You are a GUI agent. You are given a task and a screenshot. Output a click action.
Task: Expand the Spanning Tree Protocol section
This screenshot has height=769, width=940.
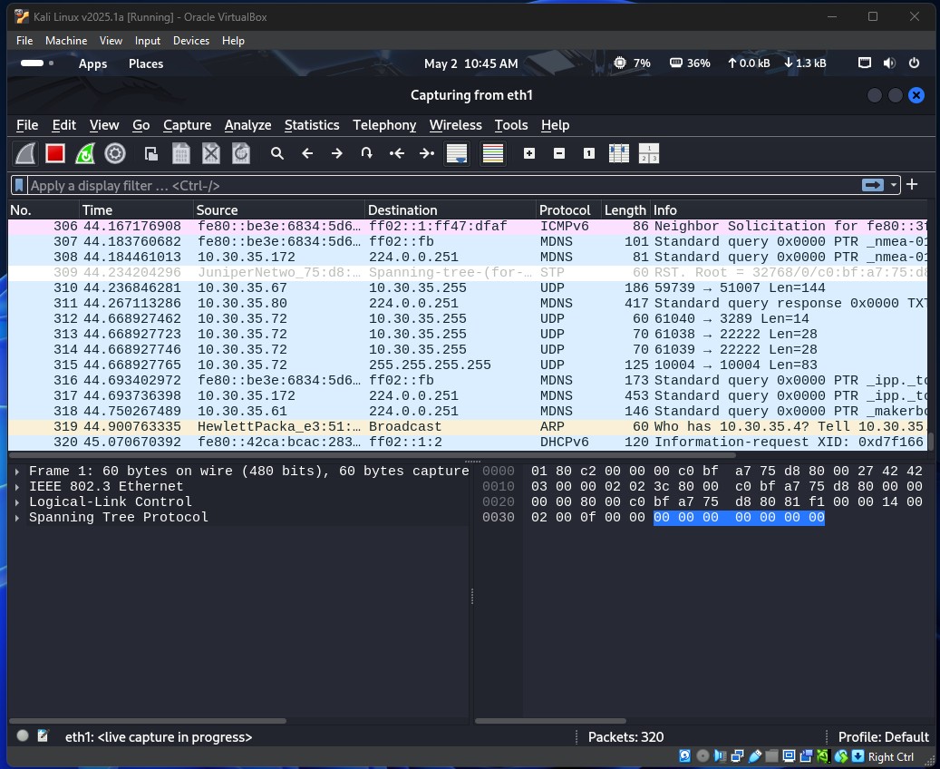click(17, 518)
